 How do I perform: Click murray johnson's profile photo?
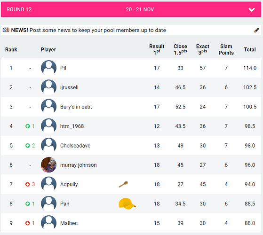48,165
